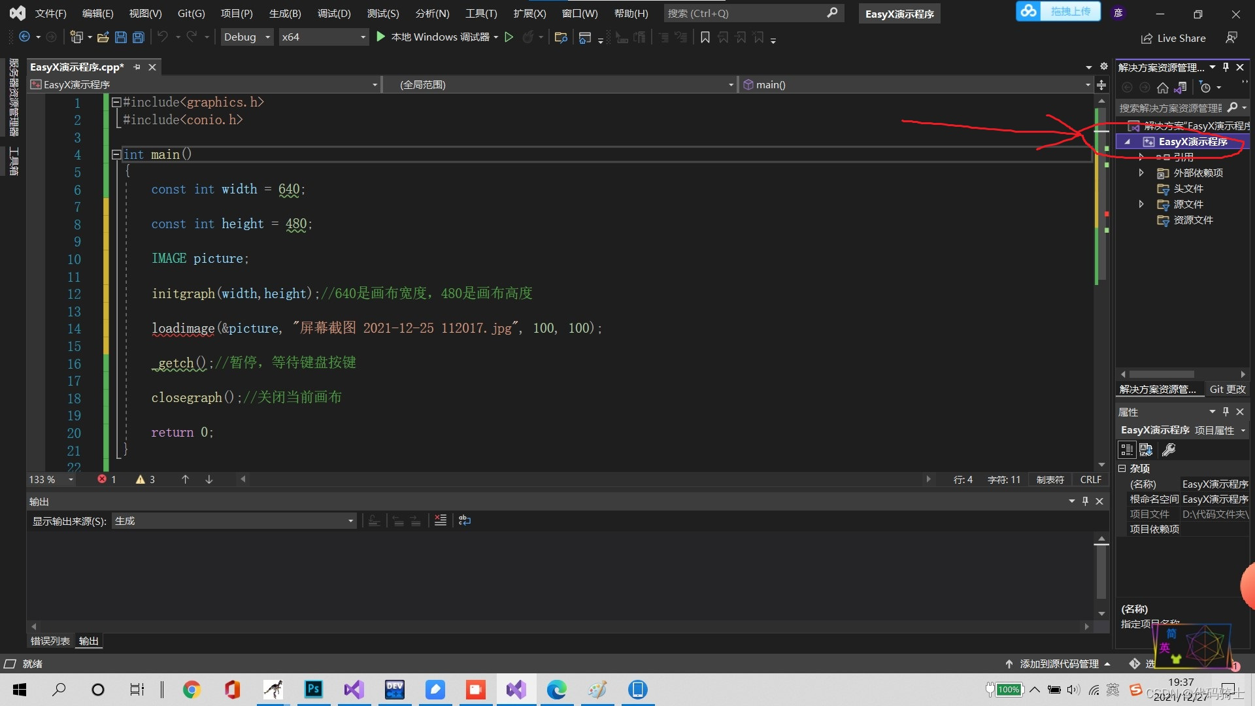The image size is (1255, 706).
Task: Toggle pin on the Output panel
Action: pos(1085,501)
